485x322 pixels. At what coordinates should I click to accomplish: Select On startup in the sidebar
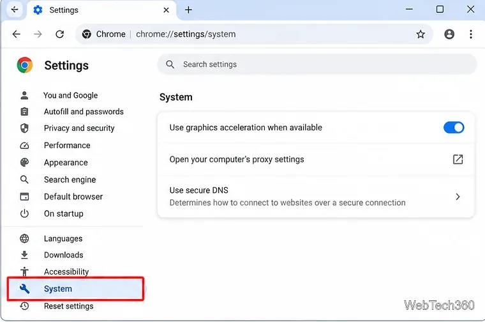(x=64, y=213)
